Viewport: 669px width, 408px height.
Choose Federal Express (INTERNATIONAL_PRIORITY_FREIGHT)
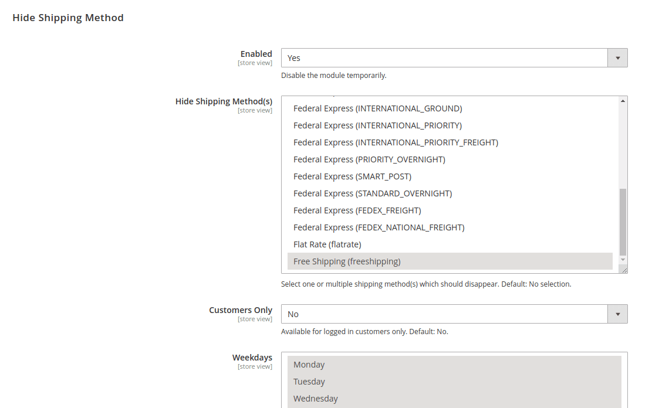(x=396, y=142)
